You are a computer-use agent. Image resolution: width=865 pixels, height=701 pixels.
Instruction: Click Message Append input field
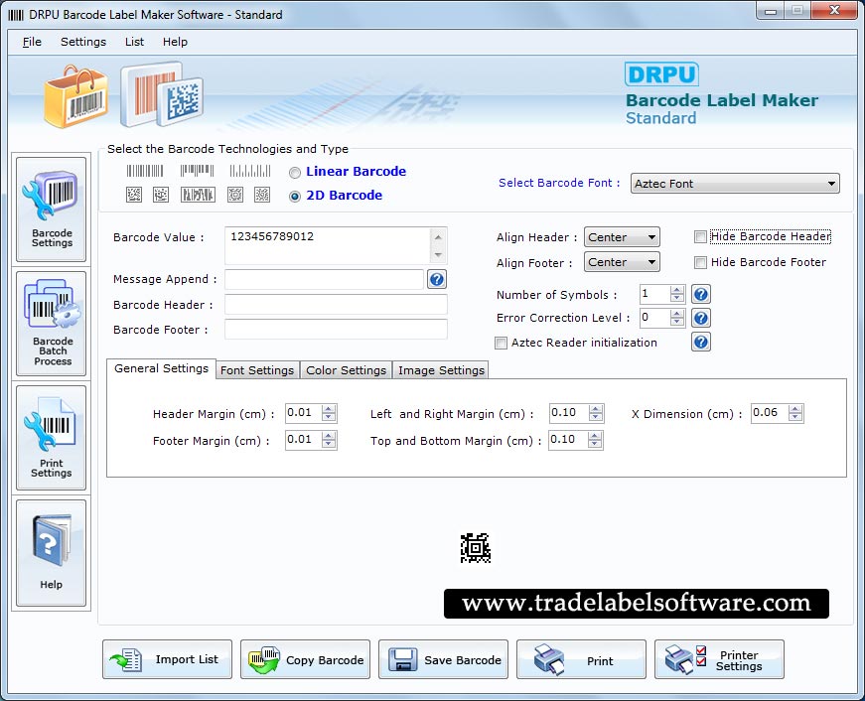pos(324,280)
